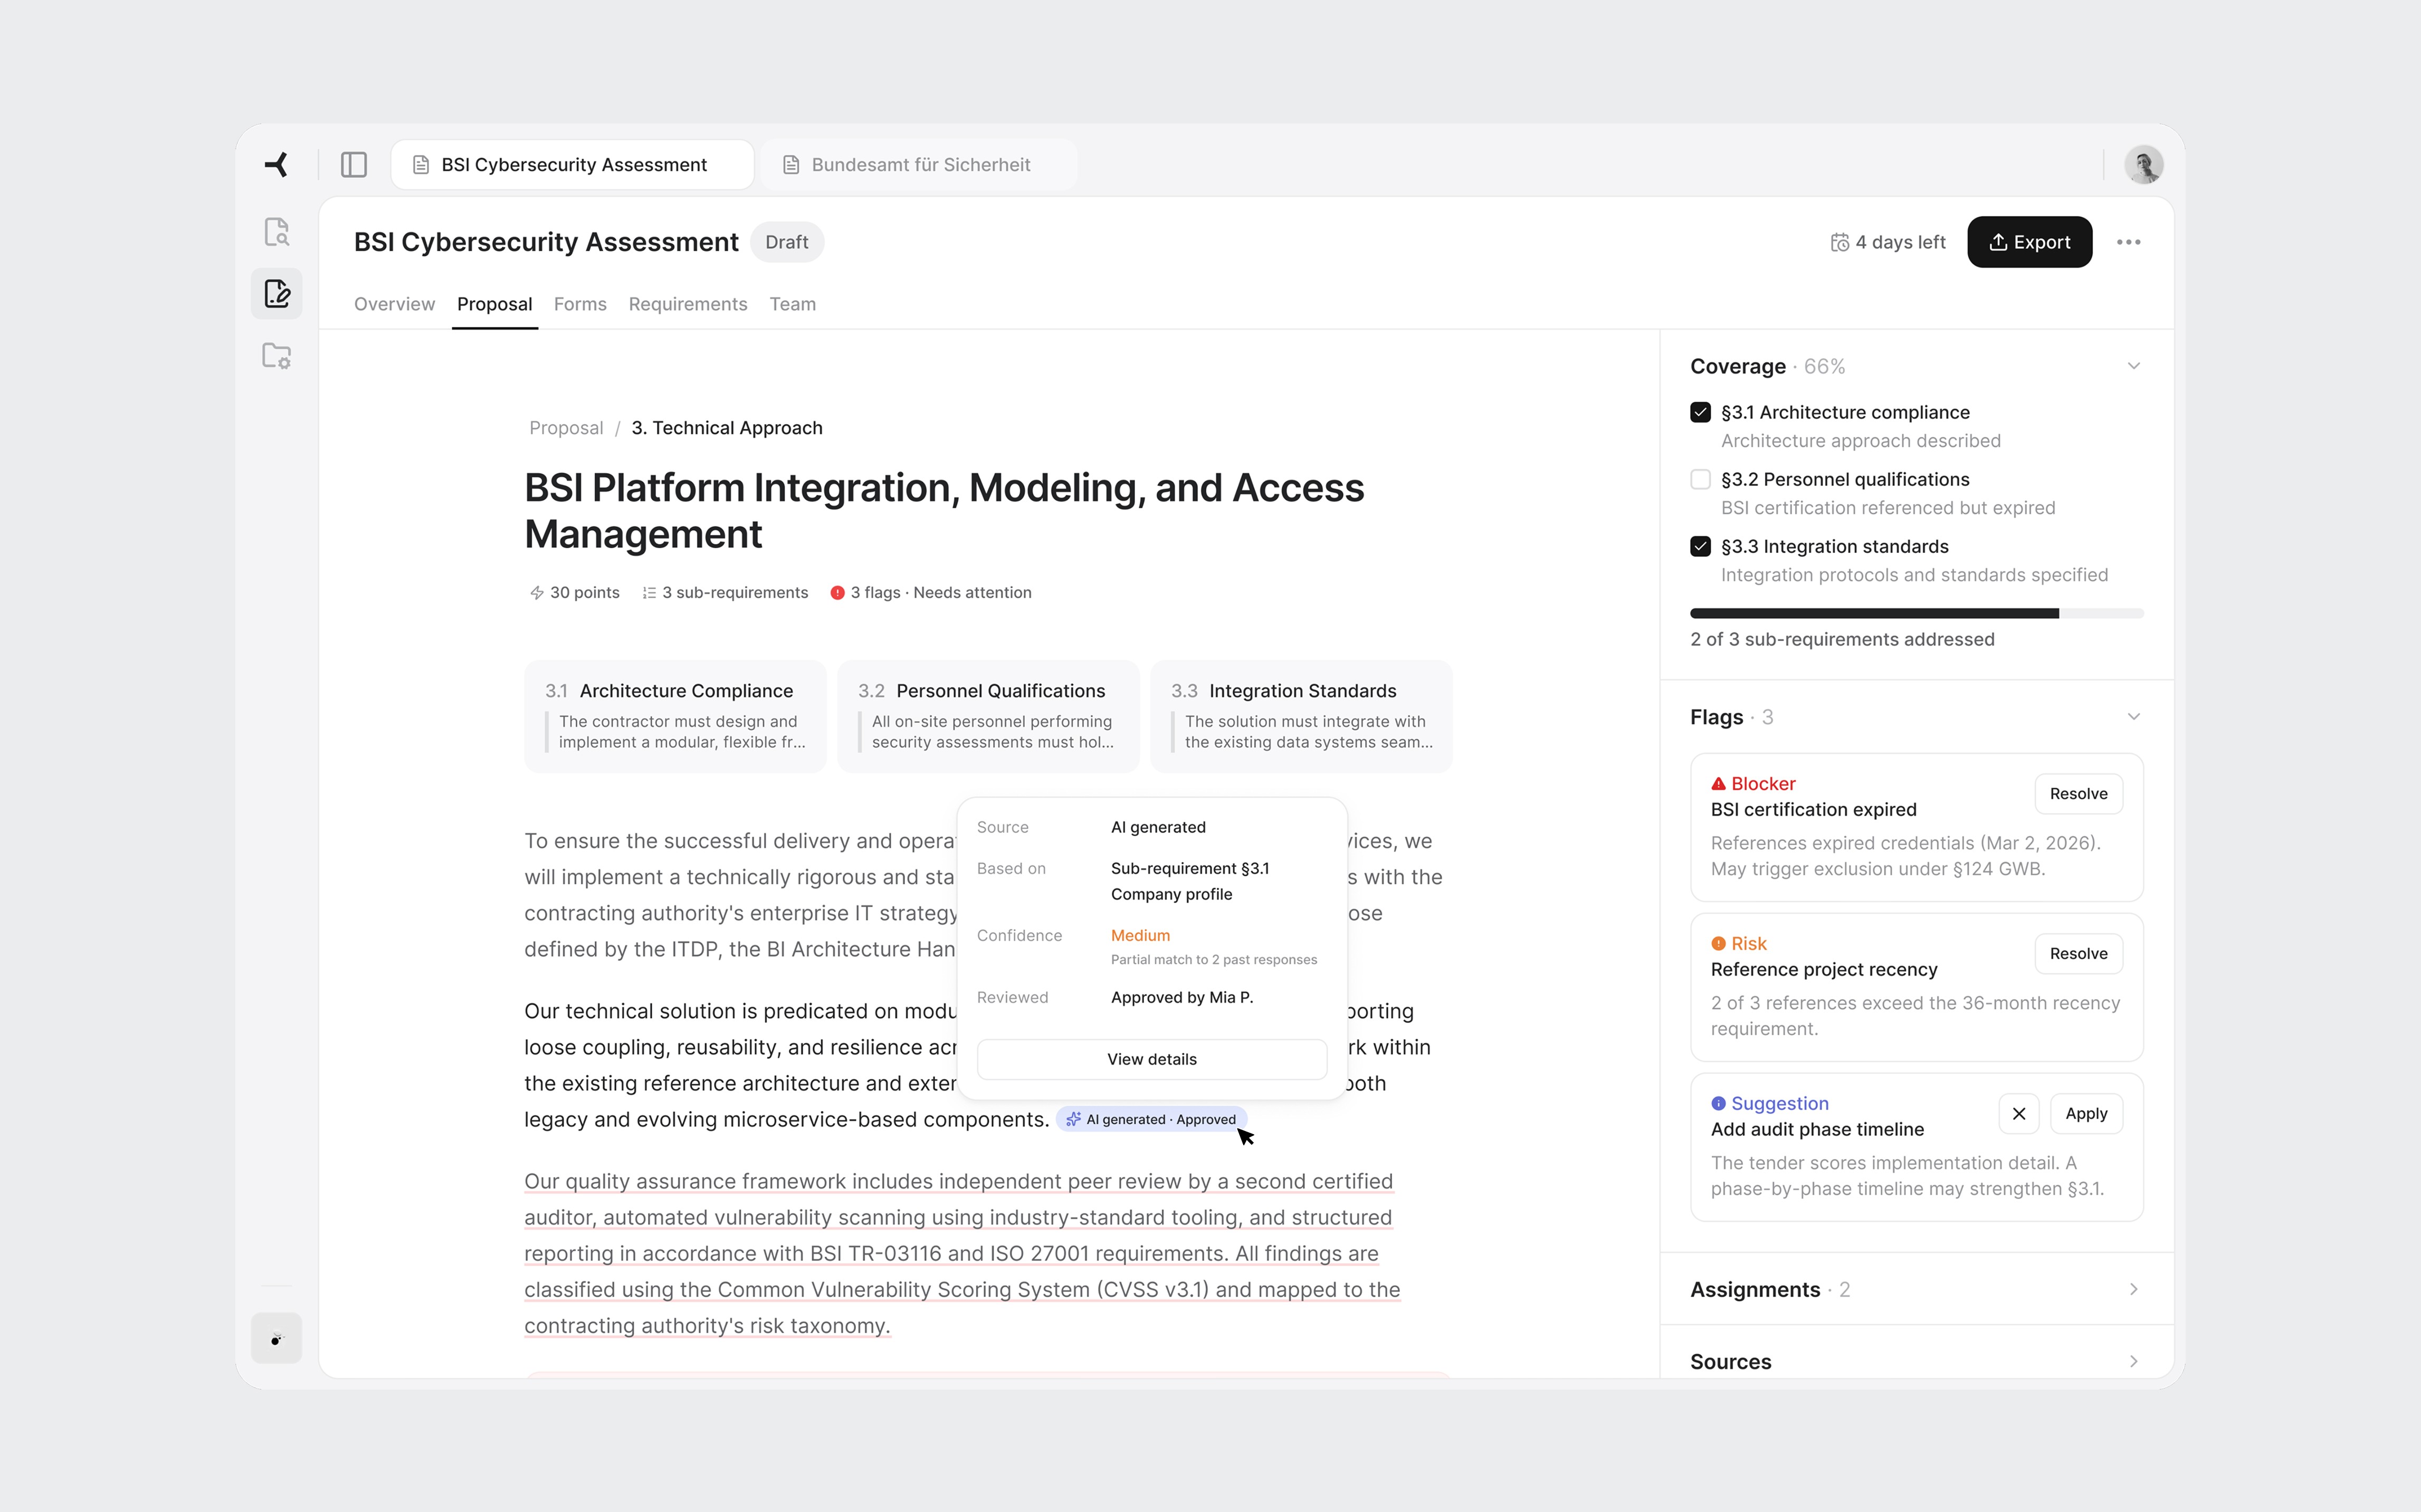
Task: Open the Bundesamt für Sicherheit document tab
Action: [919, 164]
